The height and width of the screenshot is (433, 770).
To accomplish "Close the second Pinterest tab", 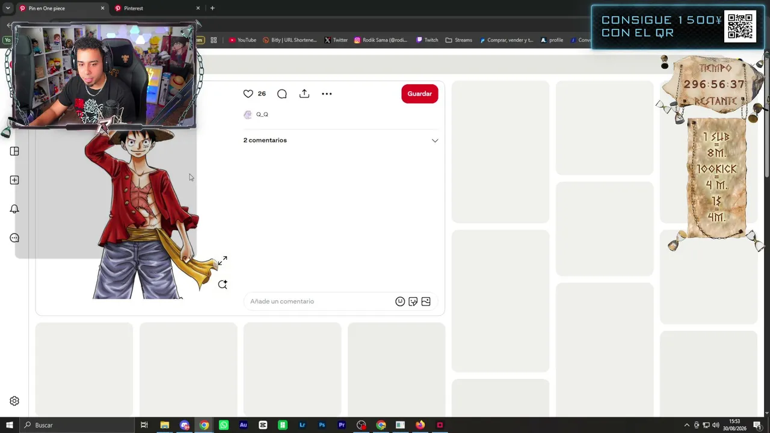I will tap(198, 8).
